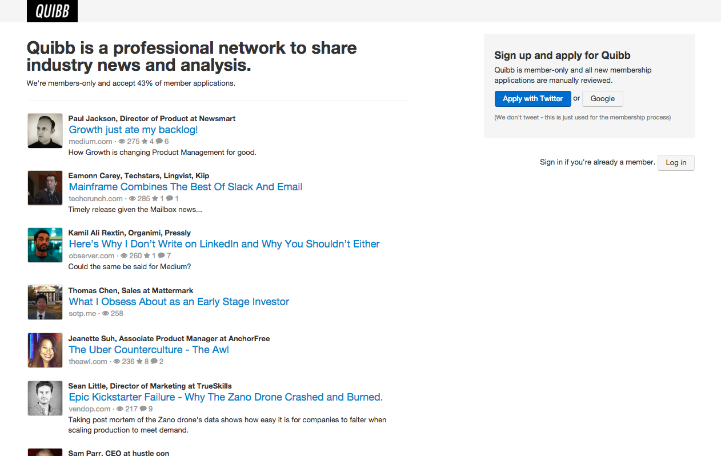
Task: Click comment bubble on Kickstarter Failure post
Action: [143, 409]
